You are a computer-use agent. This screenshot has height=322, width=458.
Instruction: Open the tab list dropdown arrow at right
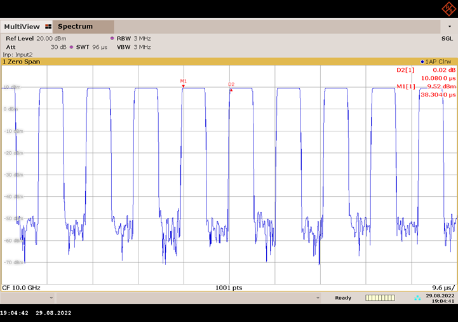point(450,27)
